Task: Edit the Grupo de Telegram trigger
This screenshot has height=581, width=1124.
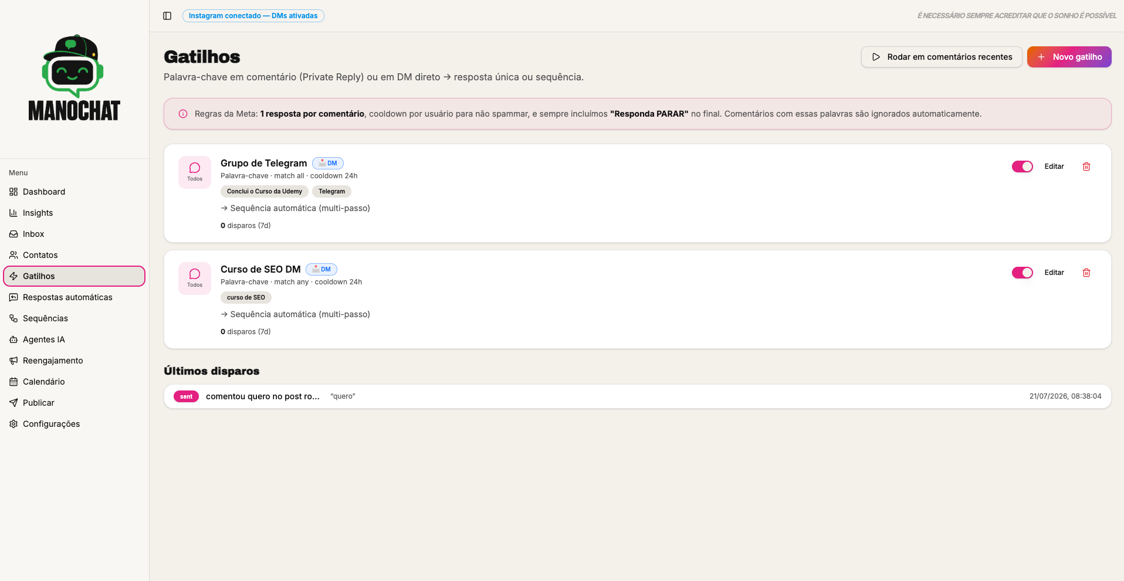Action: (1054, 167)
